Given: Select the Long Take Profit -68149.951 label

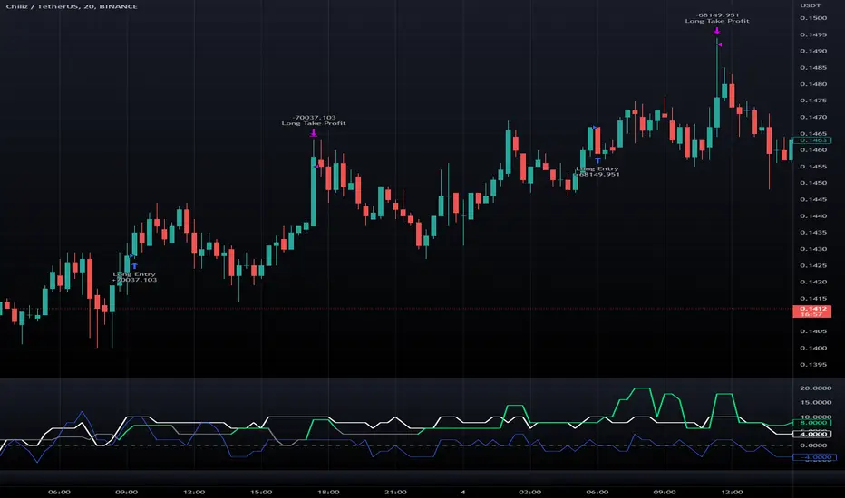Looking at the screenshot, I should click(717, 18).
